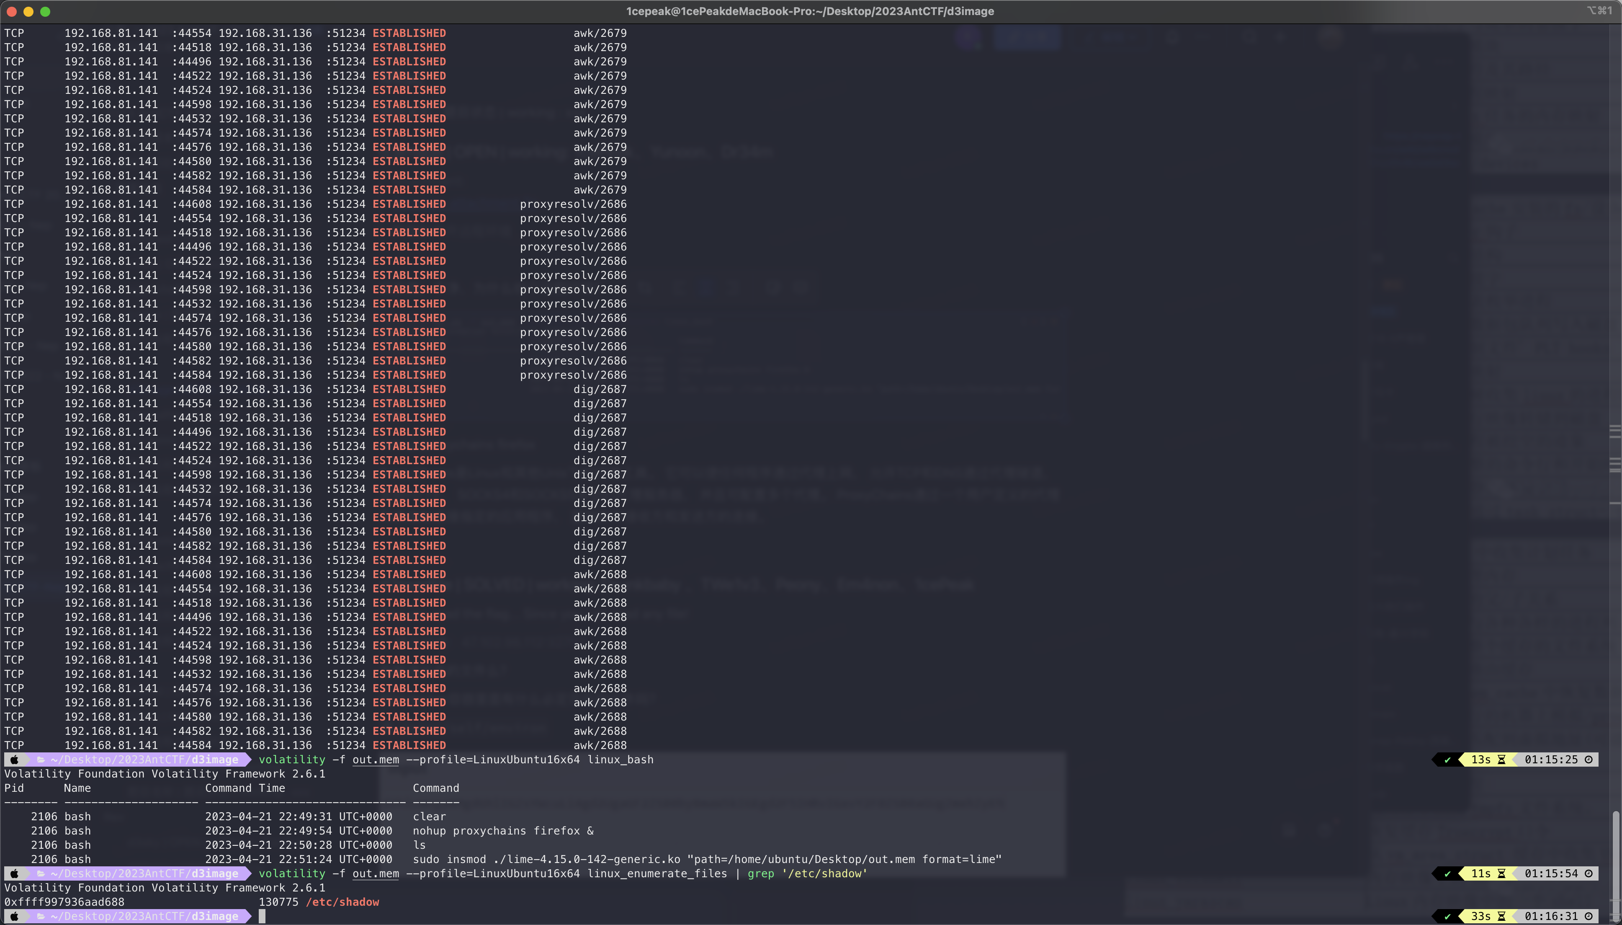
Task: Click the 'Name' column header
Action: tap(77, 788)
